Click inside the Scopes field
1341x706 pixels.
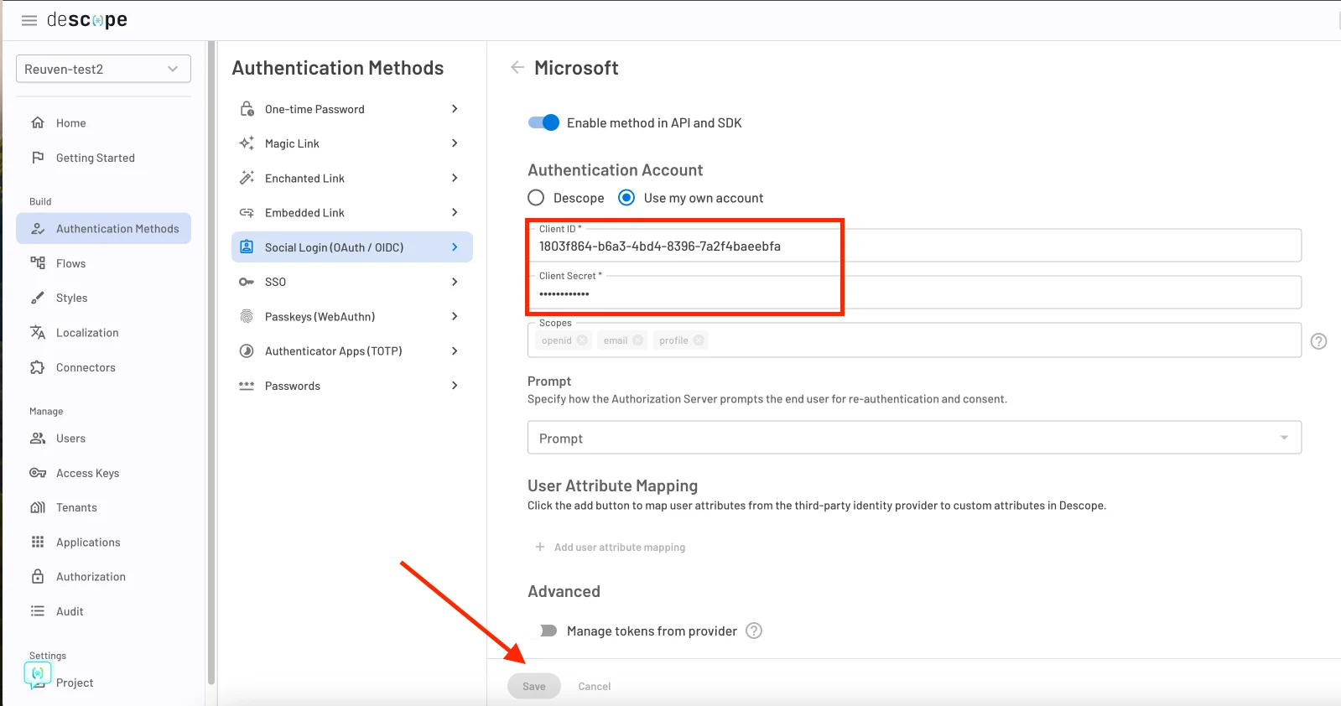(x=914, y=340)
